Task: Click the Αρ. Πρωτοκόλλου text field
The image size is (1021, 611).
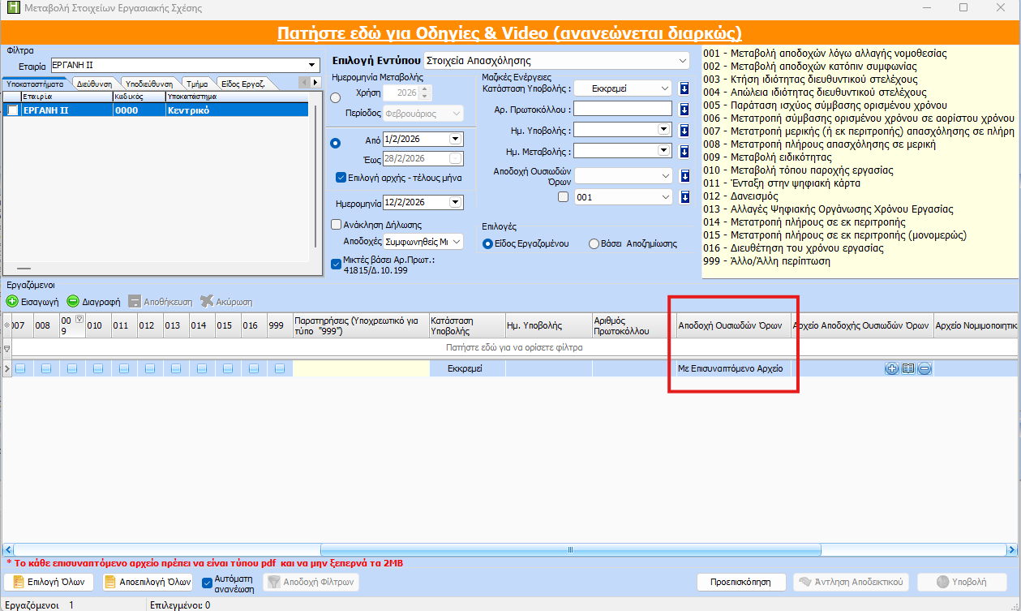Action: click(623, 109)
